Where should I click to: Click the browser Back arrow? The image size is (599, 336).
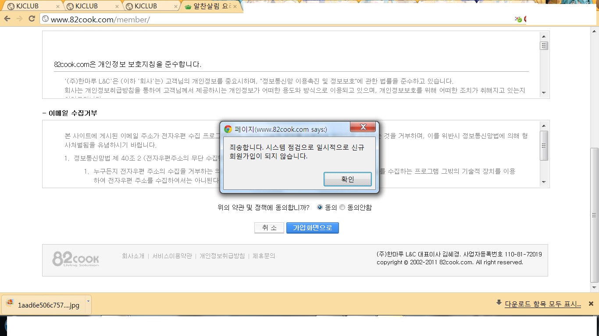[7, 19]
